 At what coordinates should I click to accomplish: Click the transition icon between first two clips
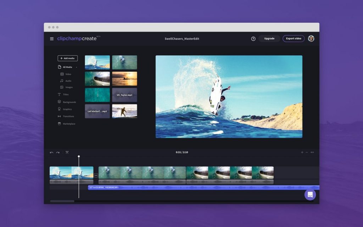(96, 175)
